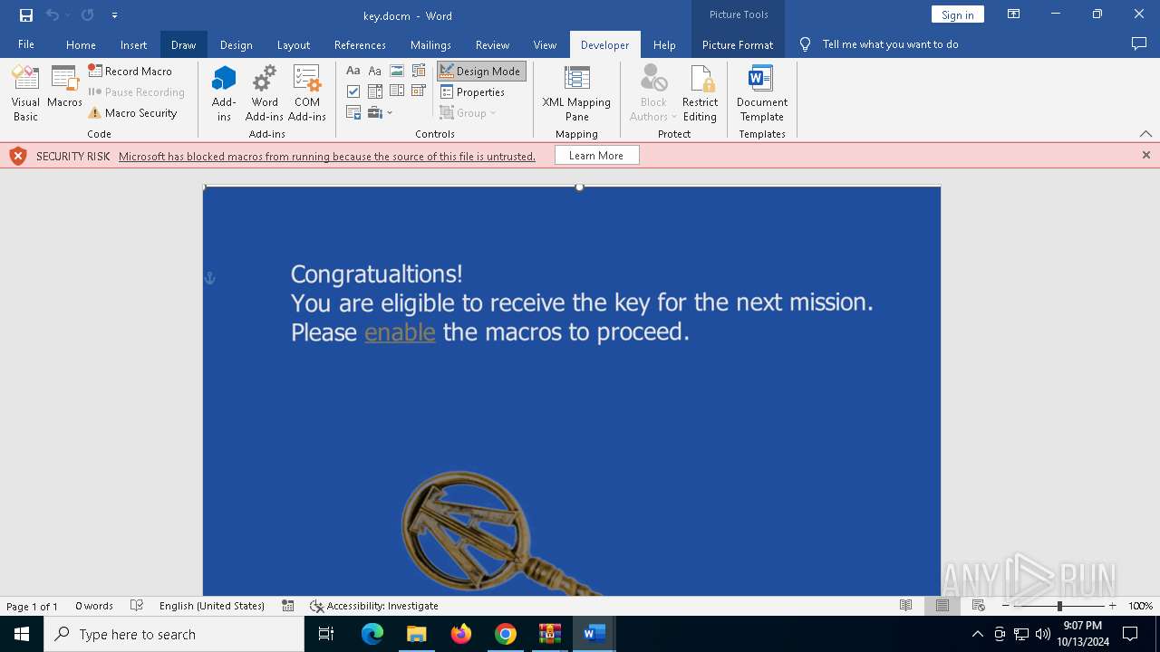1160x652 pixels.
Task: Open the Review tab
Action: point(492,44)
